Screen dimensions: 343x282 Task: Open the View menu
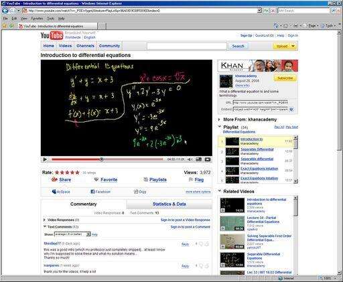point(24,18)
